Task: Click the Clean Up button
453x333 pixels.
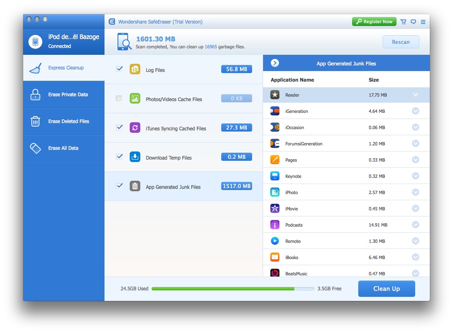Action: (x=387, y=289)
